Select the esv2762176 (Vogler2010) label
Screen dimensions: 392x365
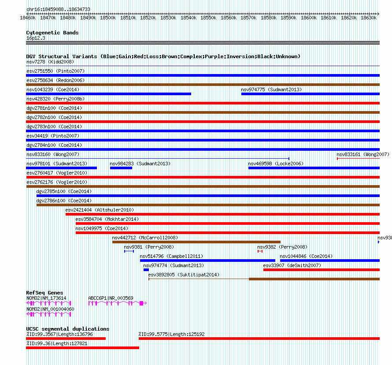(57, 182)
